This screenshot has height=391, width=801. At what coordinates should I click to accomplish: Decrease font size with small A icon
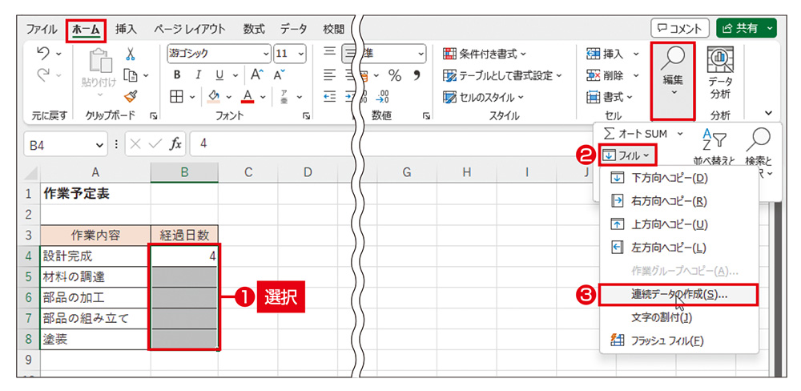tap(279, 75)
